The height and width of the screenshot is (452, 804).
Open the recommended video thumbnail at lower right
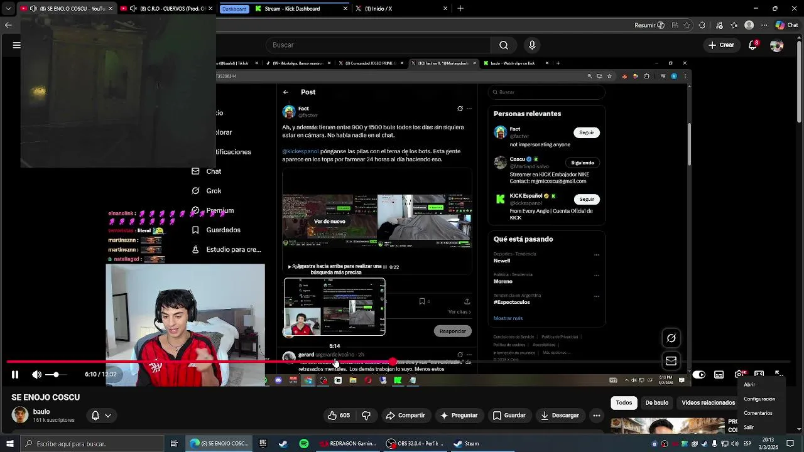pyautogui.click(x=668, y=426)
